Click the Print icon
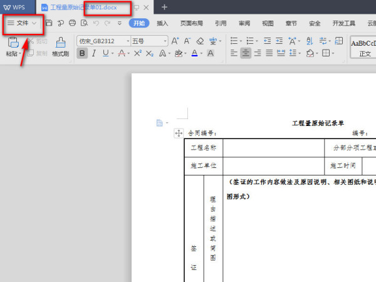Viewport: 376px width, 282px height. tap(72, 23)
